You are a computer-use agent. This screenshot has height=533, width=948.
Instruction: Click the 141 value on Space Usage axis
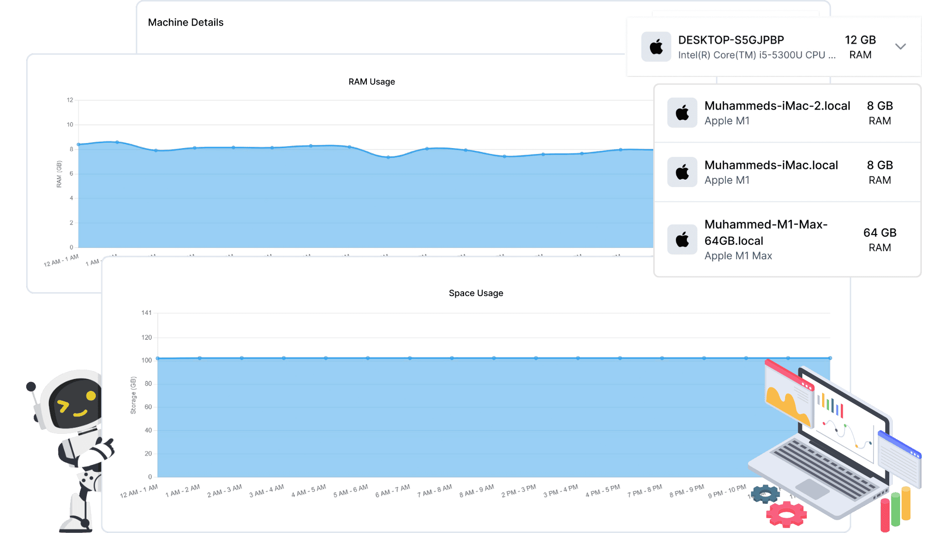coord(147,312)
